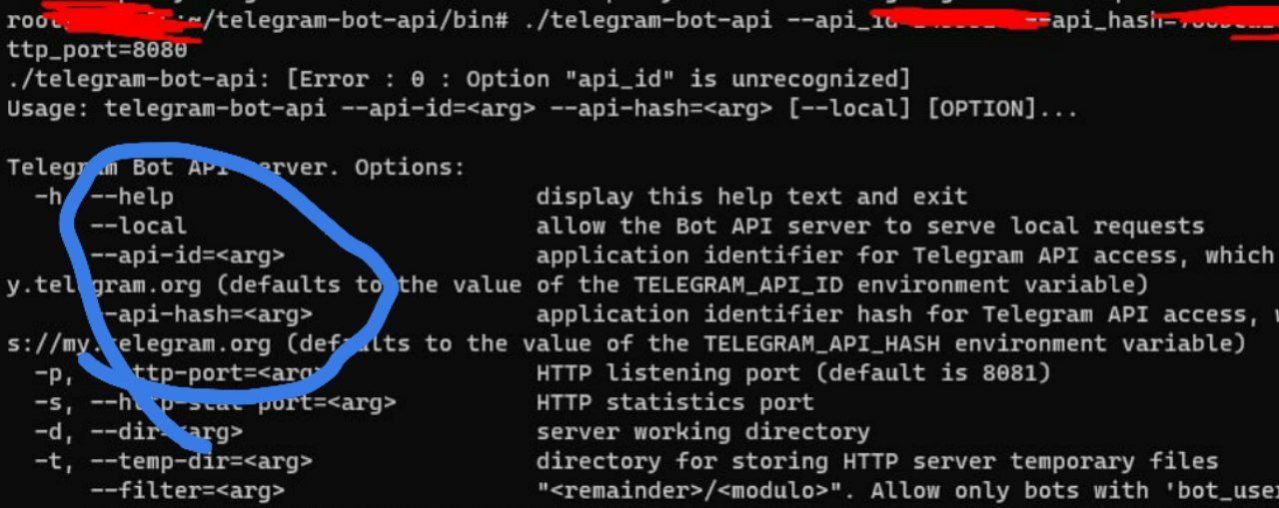Select '--api-hash=<arg>' in the options list
1279x508 pixels.
pyautogui.click(x=201, y=314)
